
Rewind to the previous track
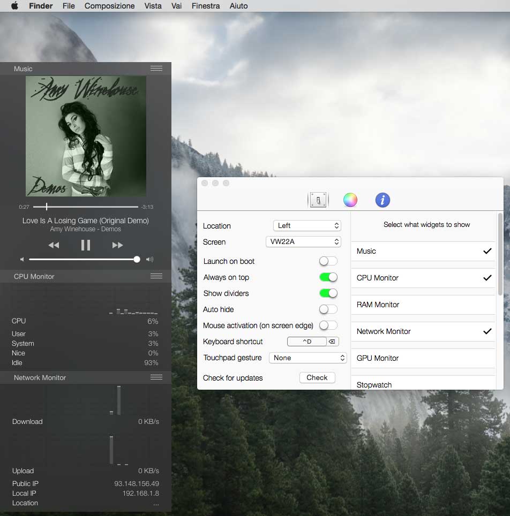coord(54,245)
